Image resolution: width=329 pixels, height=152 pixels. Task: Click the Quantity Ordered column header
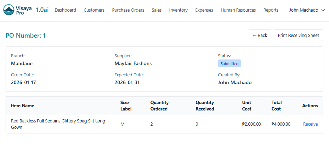[160, 106]
